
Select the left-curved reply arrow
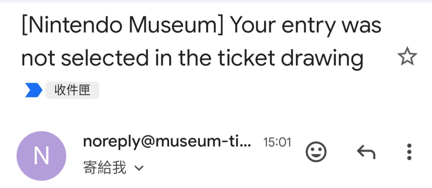(x=366, y=152)
